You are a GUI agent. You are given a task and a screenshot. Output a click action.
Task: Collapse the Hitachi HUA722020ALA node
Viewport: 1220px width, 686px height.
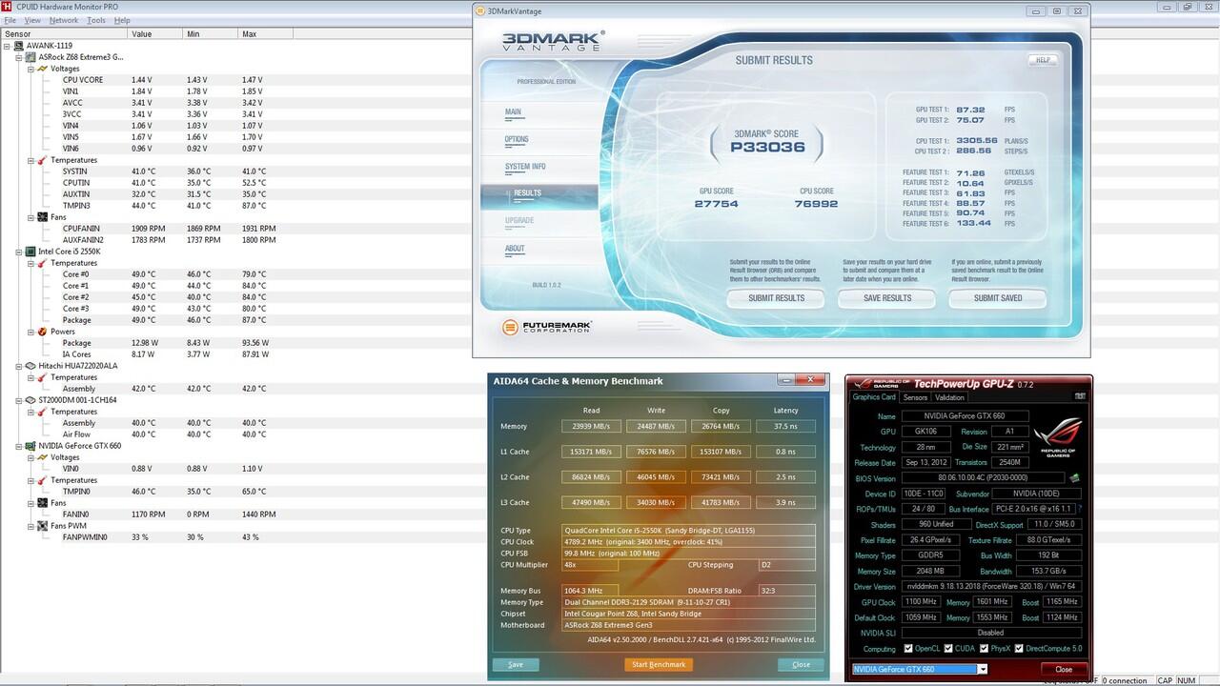coord(19,366)
